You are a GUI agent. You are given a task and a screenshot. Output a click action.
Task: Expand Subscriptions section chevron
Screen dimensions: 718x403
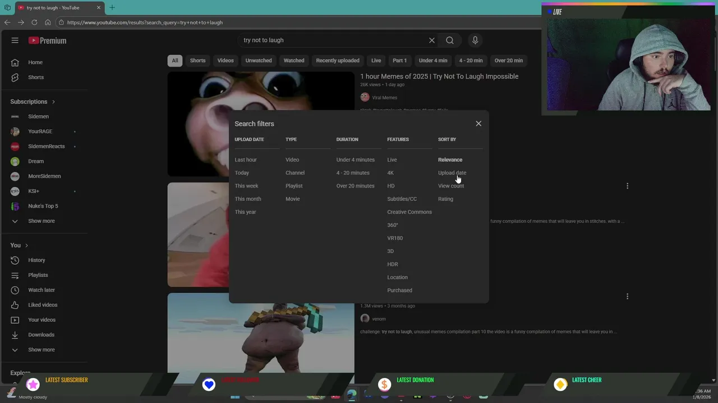[53, 102]
